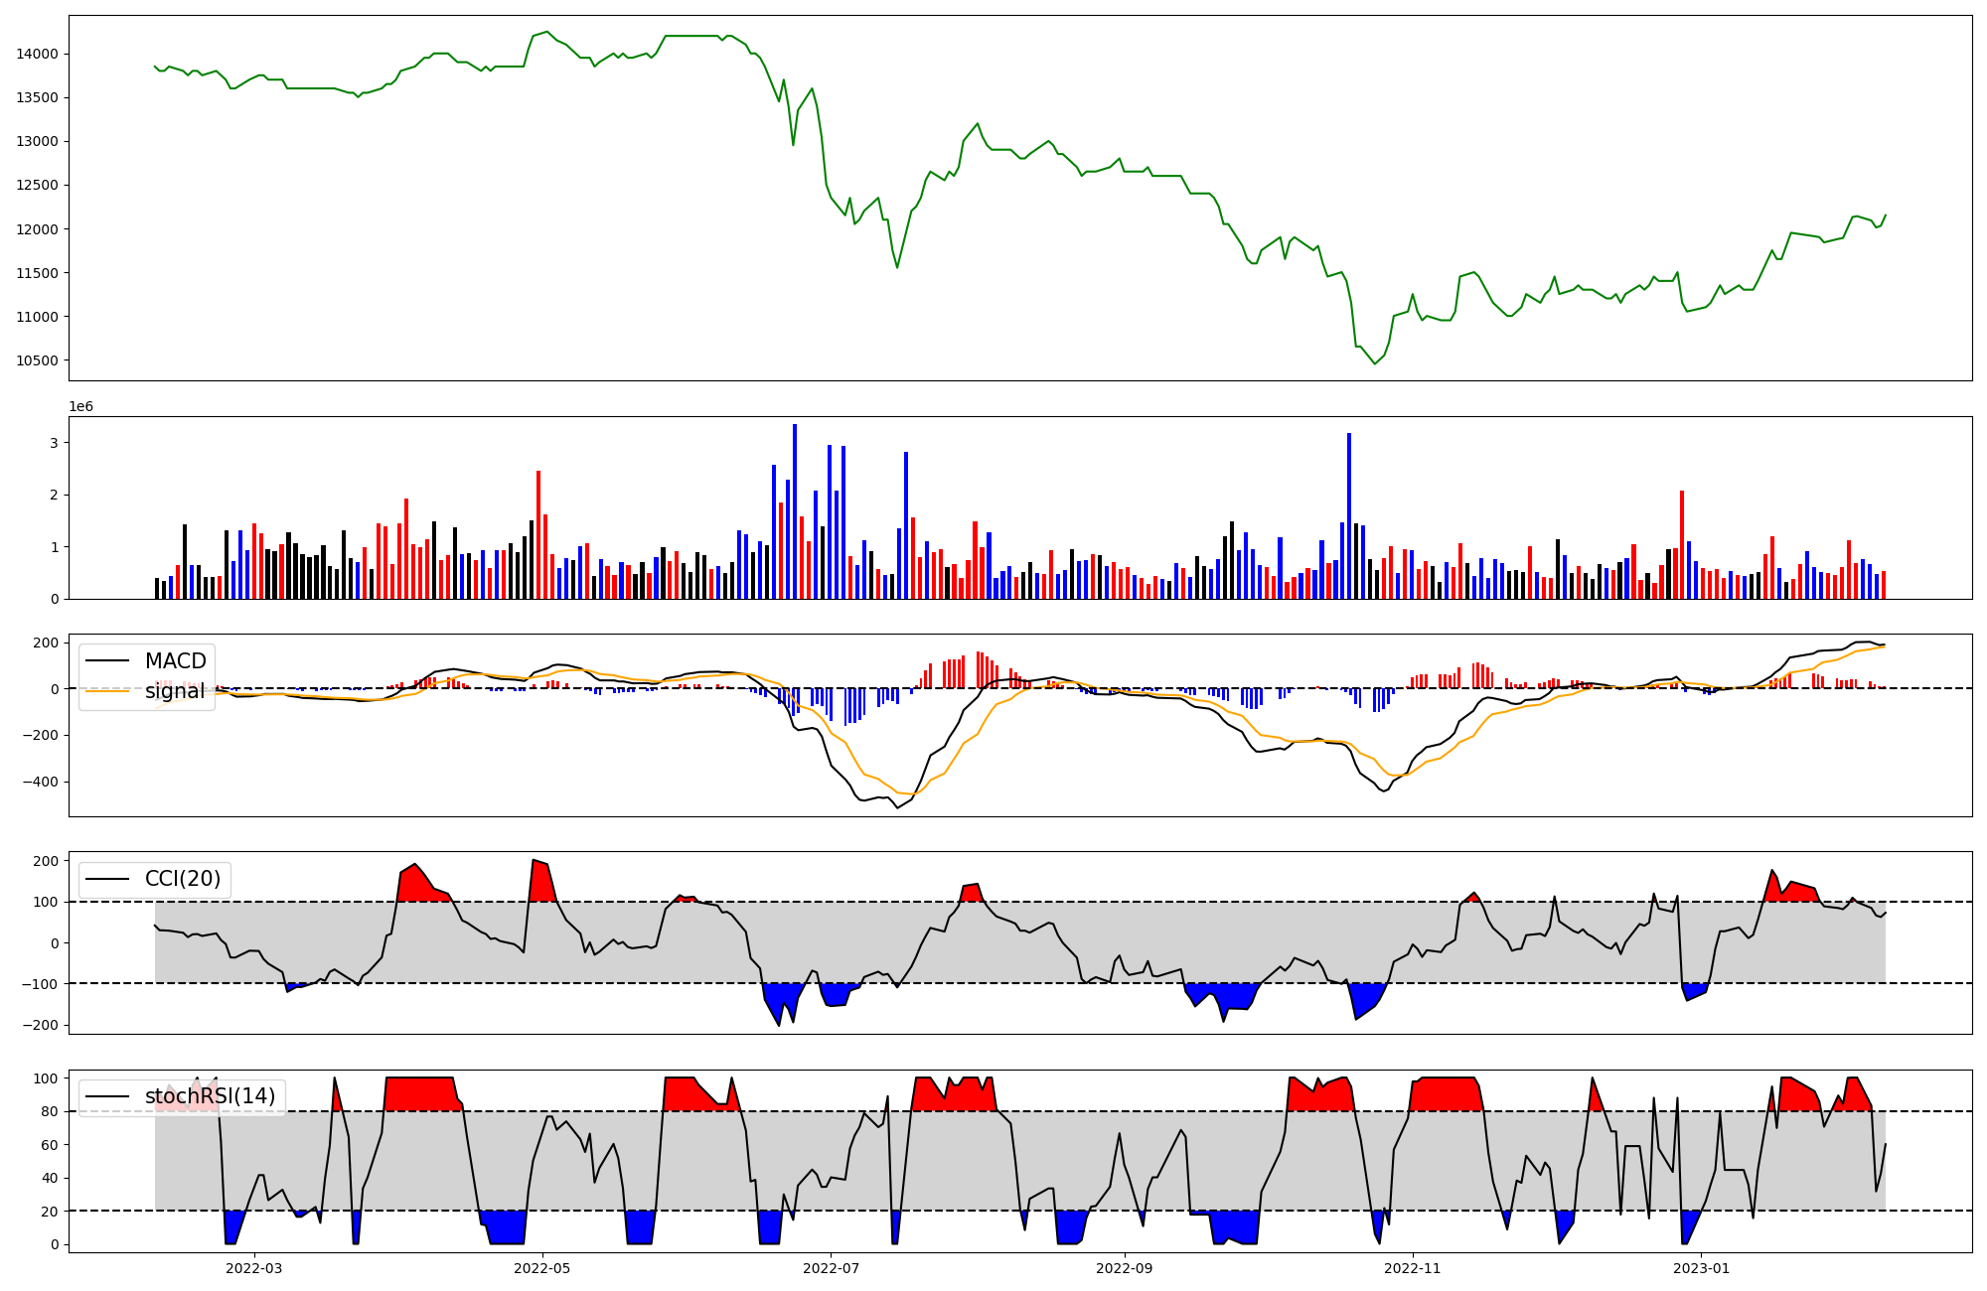The width and height of the screenshot is (1987, 1291).
Task: Click the 2022-05 x-axis tick label
Action: click(542, 1268)
